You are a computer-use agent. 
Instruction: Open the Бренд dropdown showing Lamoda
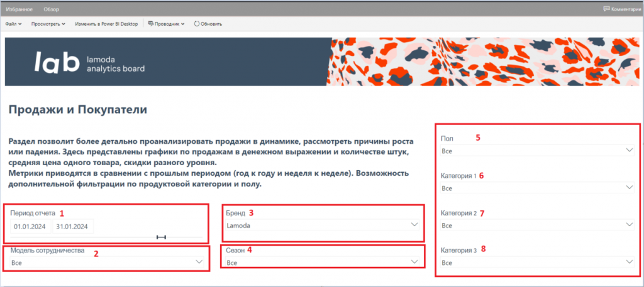tap(323, 225)
